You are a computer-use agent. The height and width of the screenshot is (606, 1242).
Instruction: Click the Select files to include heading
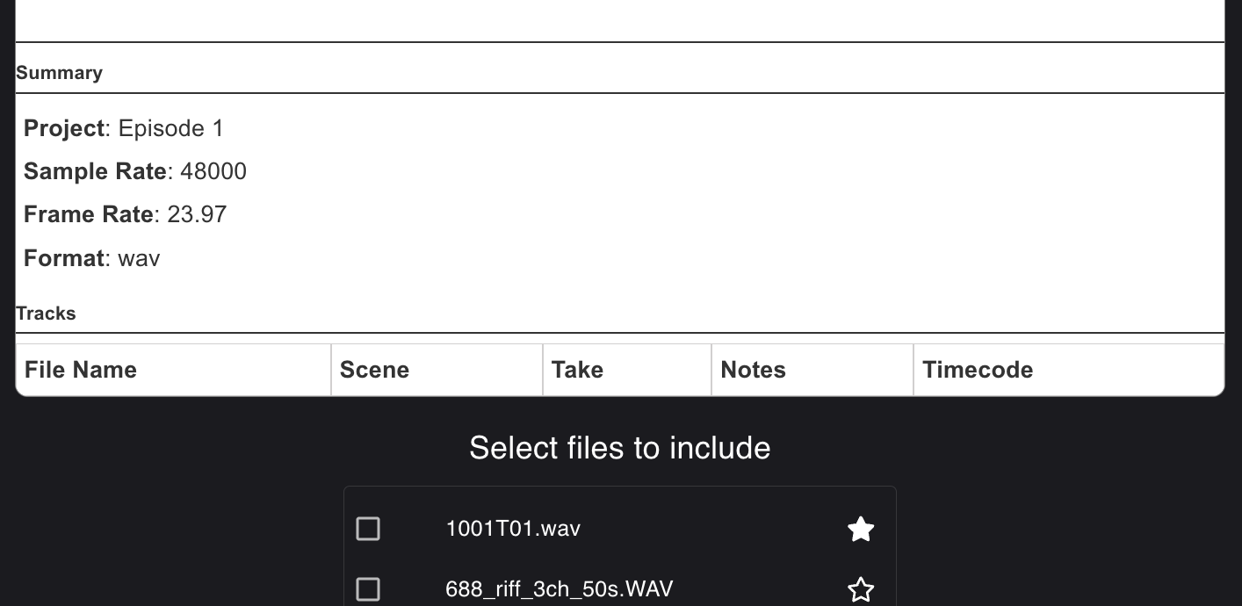(x=620, y=448)
